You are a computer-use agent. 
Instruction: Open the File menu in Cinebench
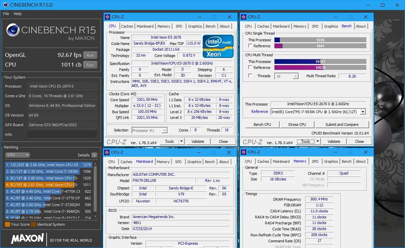tap(6, 14)
